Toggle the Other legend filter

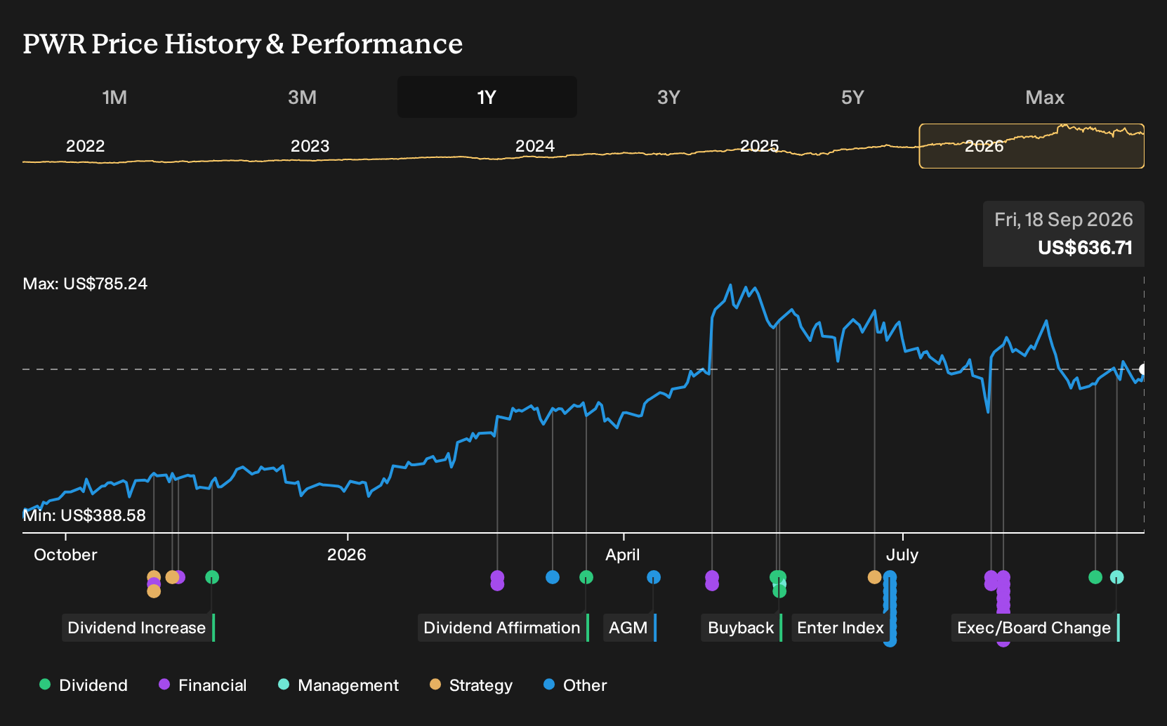[x=575, y=685]
